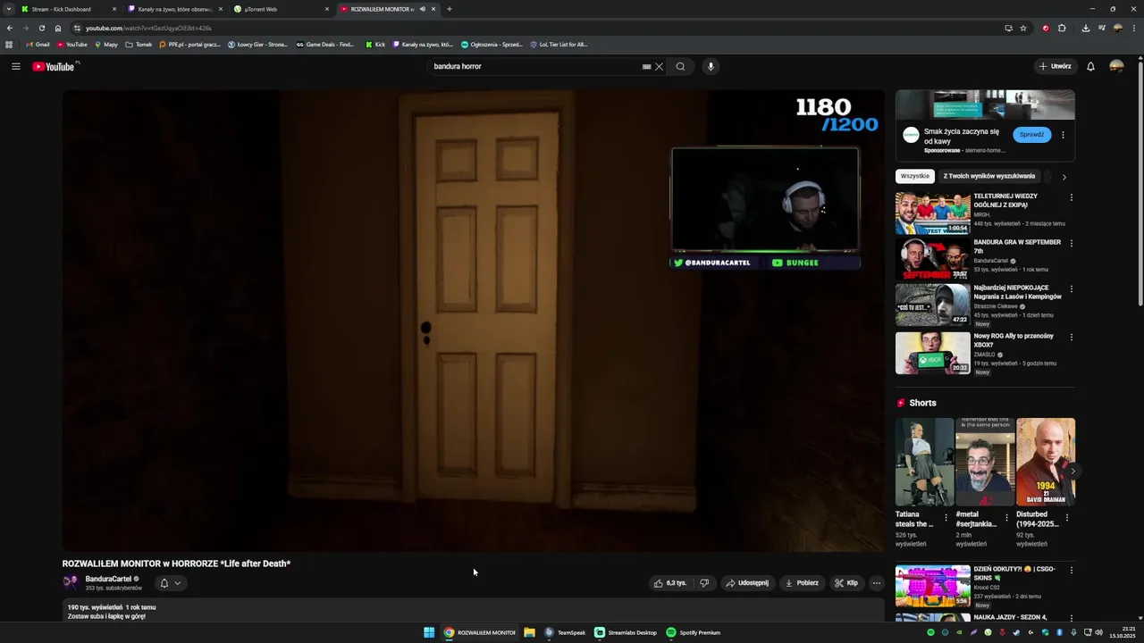Open Bluetooth icon in system tray
Image resolution: width=1144 pixels, height=643 pixels.
click(x=1059, y=632)
